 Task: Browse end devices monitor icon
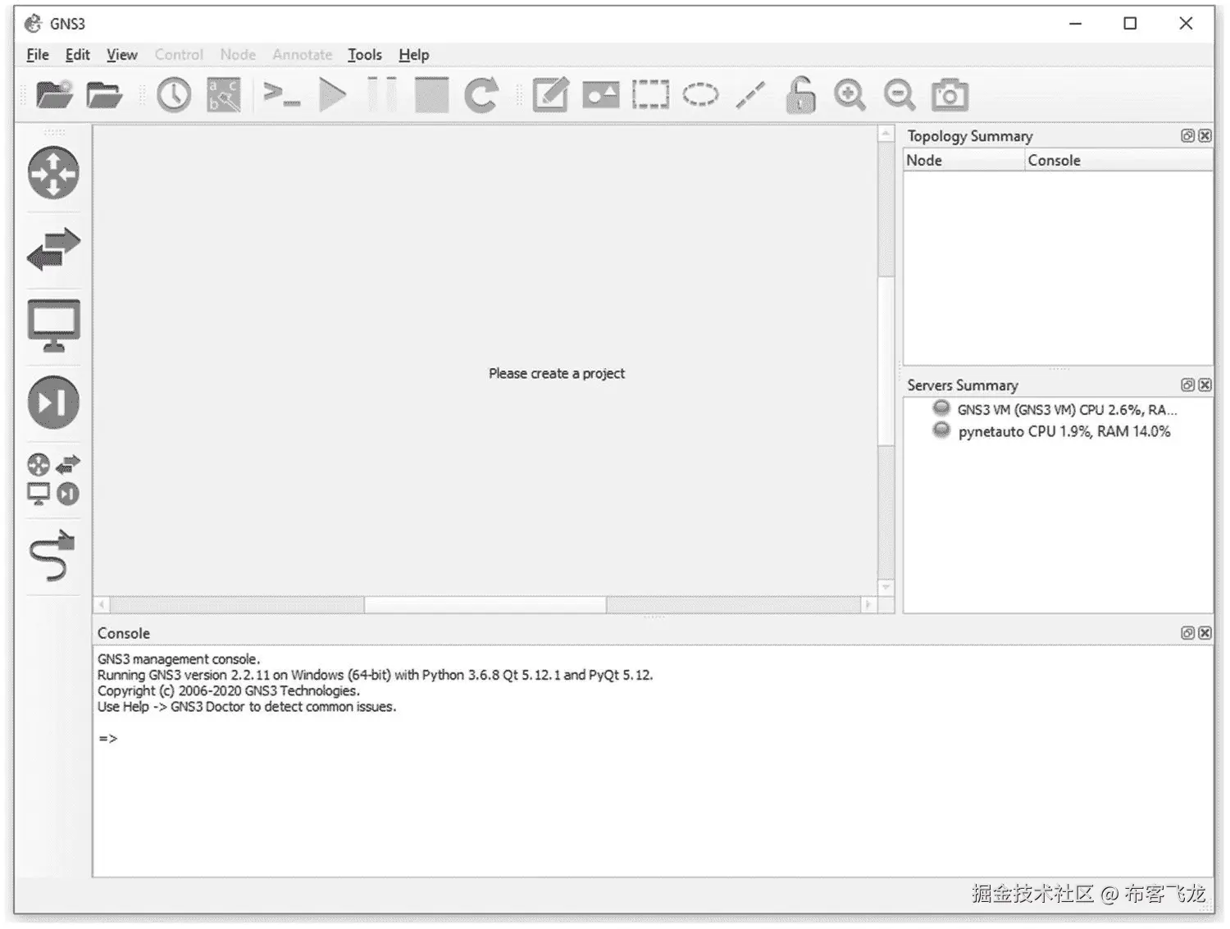click(x=53, y=326)
